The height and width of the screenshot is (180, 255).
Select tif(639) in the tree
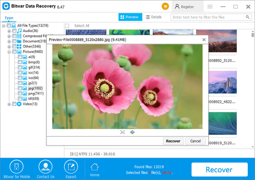click(x=34, y=99)
